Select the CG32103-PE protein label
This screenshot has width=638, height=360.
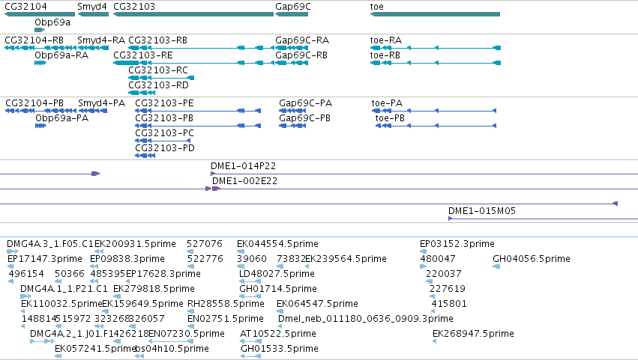click(164, 103)
